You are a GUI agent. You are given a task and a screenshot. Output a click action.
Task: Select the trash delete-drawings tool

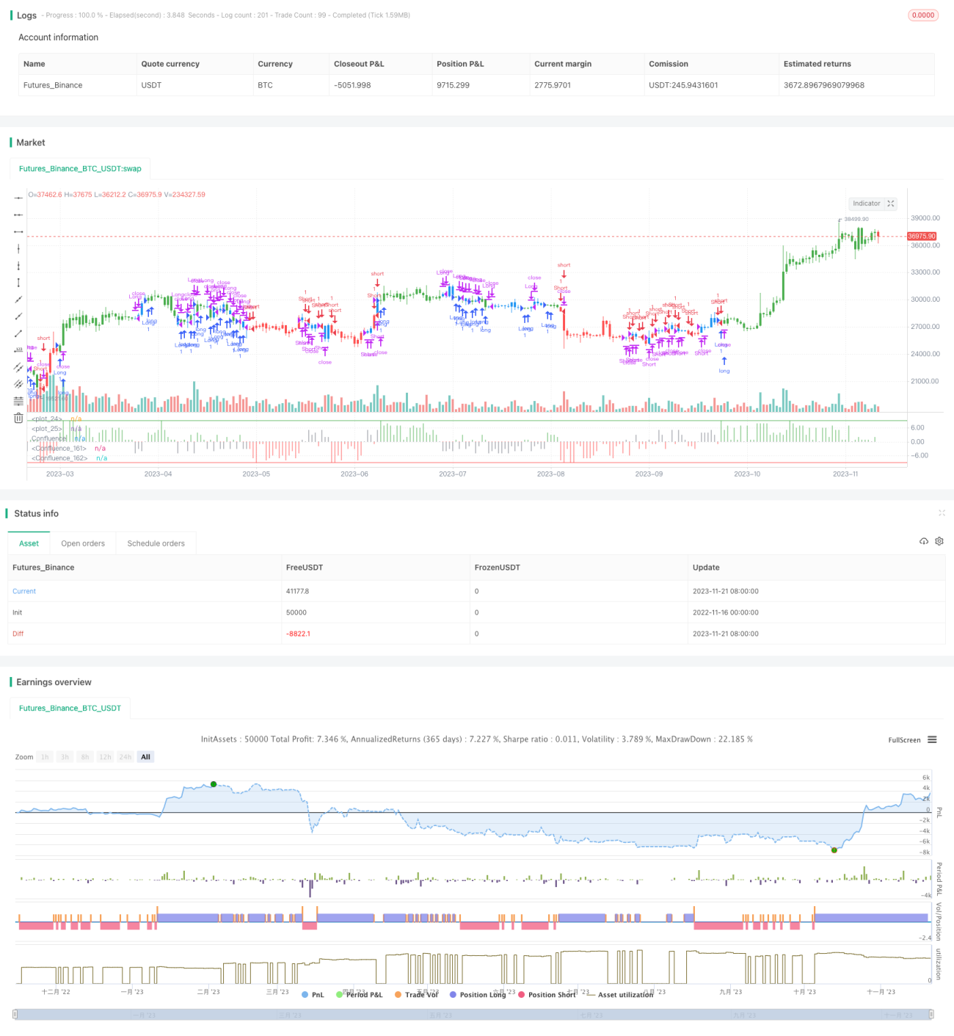(x=18, y=418)
